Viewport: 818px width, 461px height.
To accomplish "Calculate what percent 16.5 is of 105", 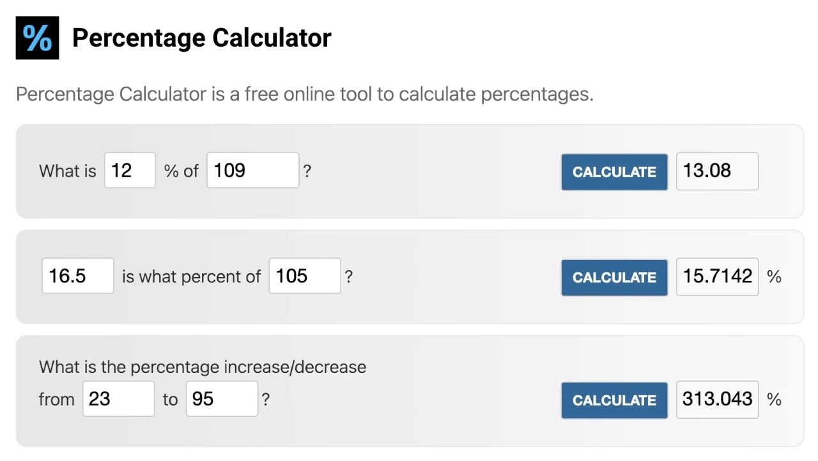I will [x=614, y=277].
